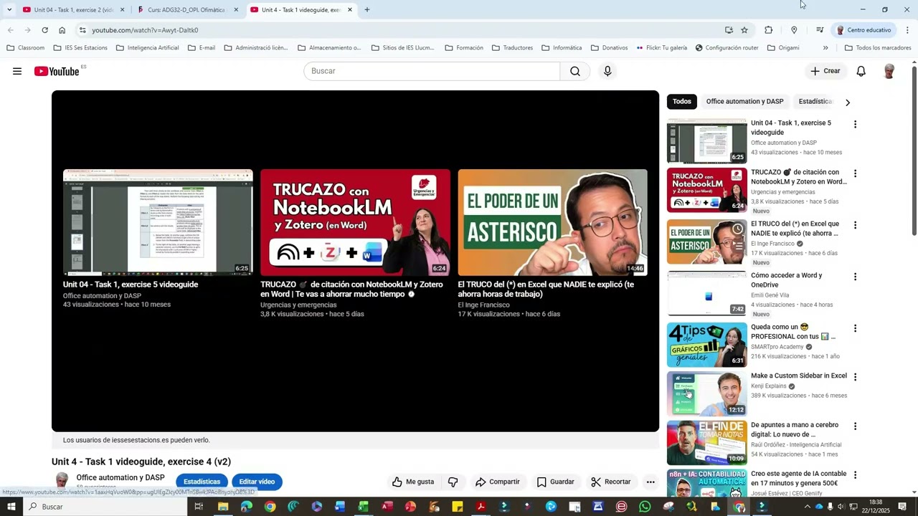The width and height of the screenshot is (918, 516).
Task: Show hidden system tray icons
Action: 807,507
